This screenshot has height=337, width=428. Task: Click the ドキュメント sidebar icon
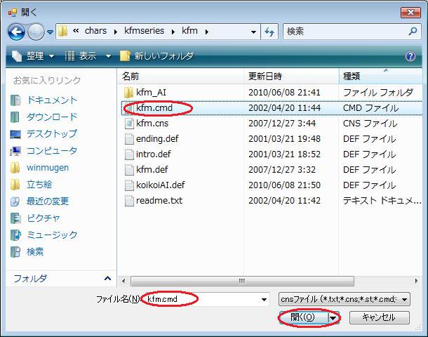[x=15, y=100]
